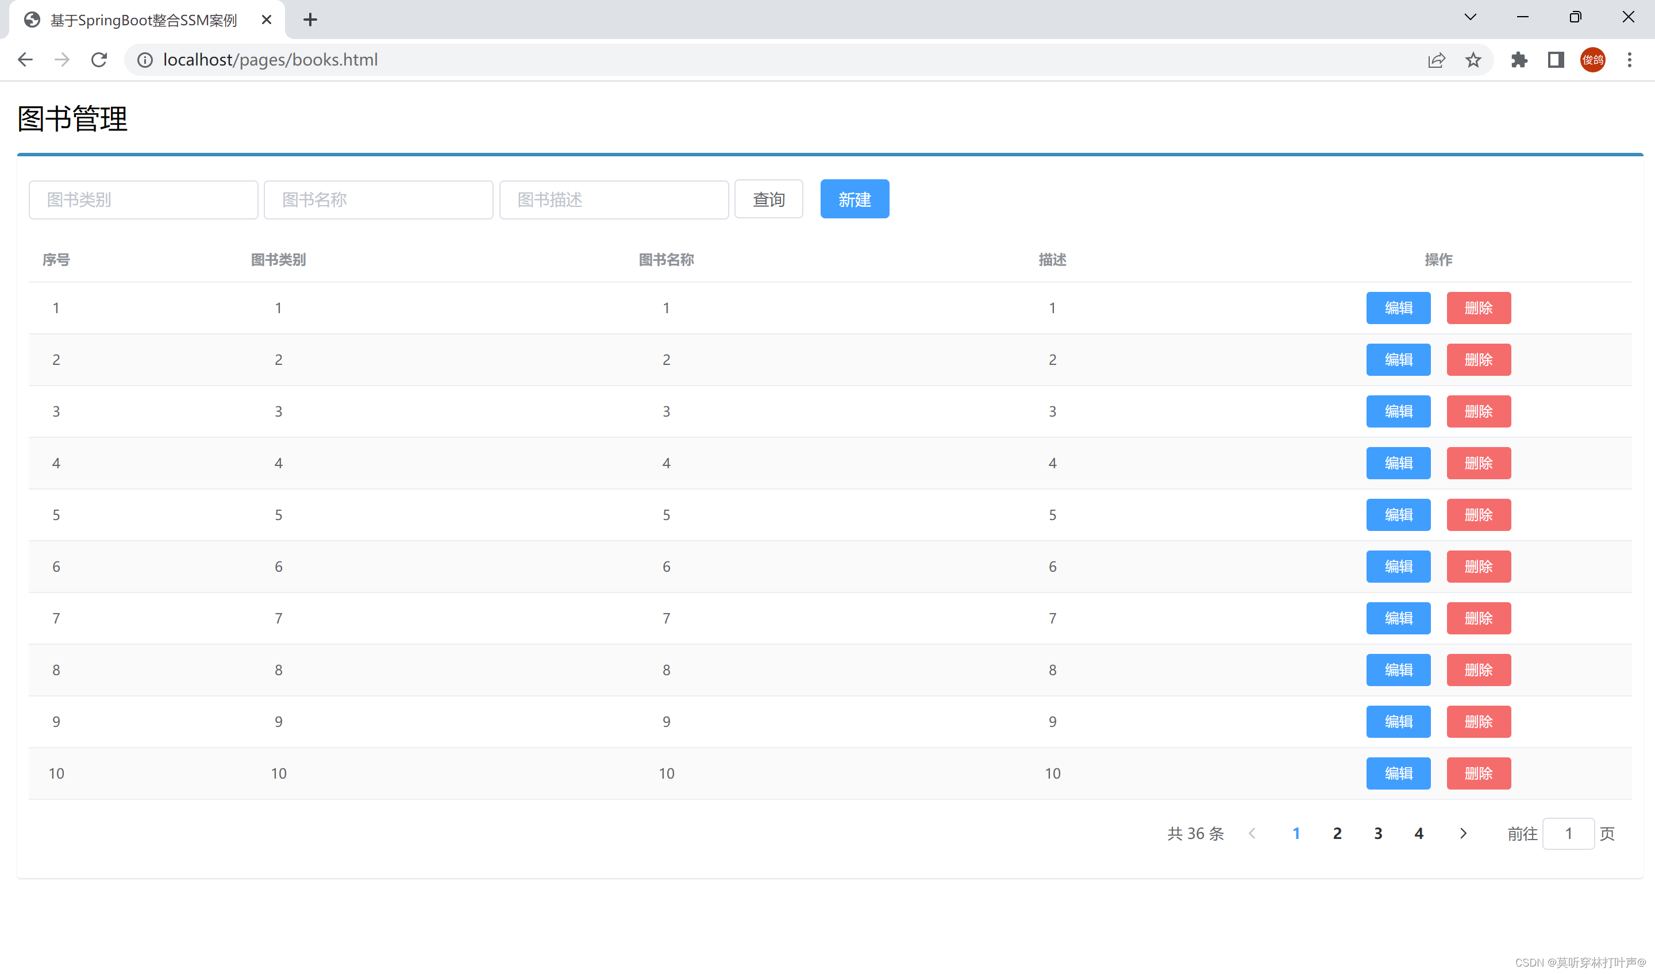Image resolution: width=1655 pixels, height=974 pixels.
Task: Edit the book in row 6
Action: pyautogui.click(x=1398, y=567)
